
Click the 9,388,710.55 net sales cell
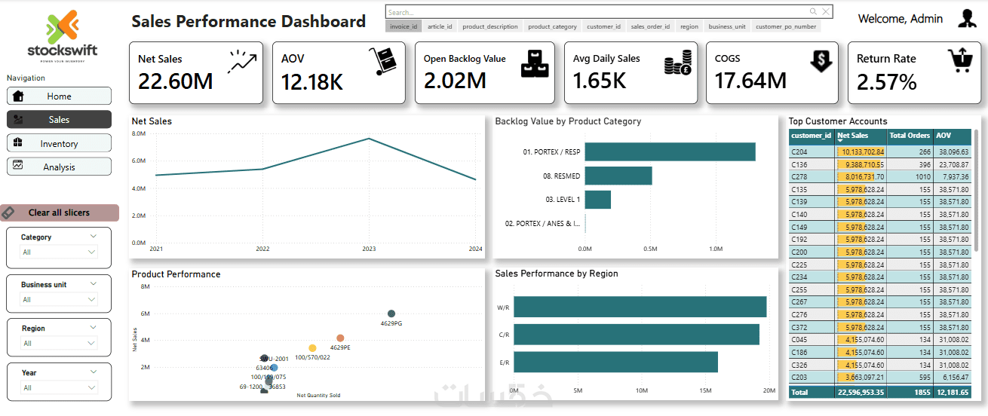point(861,164)
